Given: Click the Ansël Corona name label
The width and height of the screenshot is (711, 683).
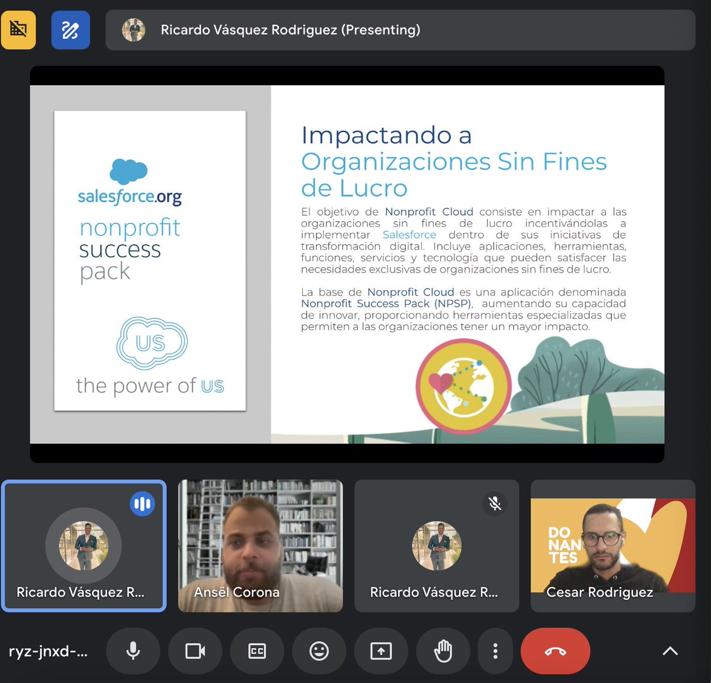Looking at the screenshot, I should coord(237,592).
